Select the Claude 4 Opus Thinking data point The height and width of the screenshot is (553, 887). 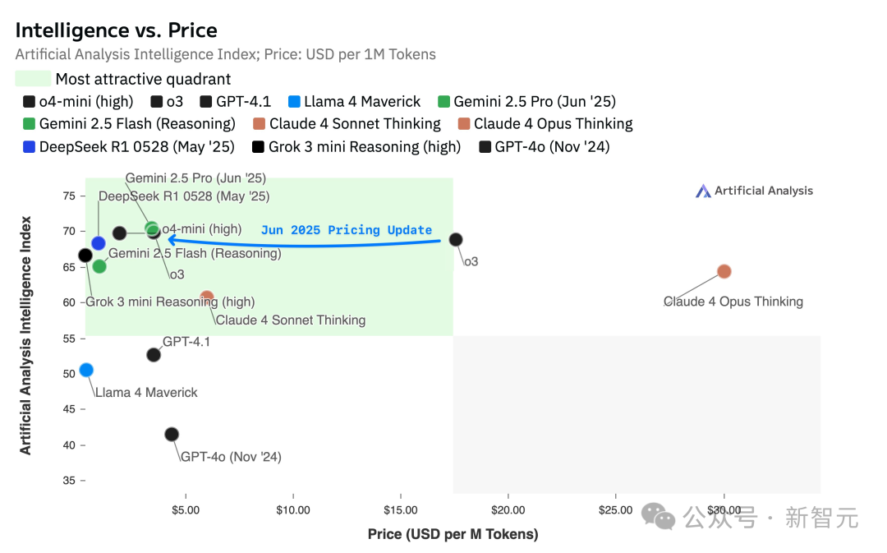pyautogui.click(x=724, y=272)
